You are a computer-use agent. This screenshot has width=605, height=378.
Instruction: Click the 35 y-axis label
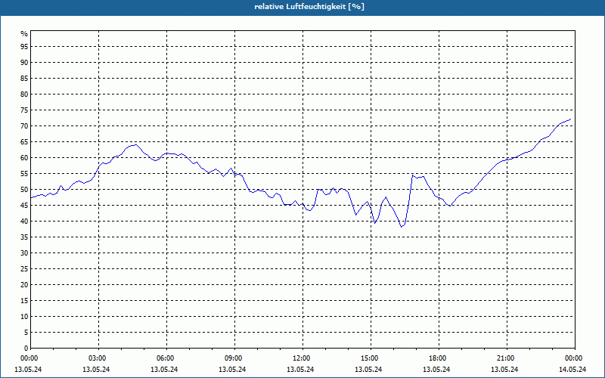coord(24,237)
